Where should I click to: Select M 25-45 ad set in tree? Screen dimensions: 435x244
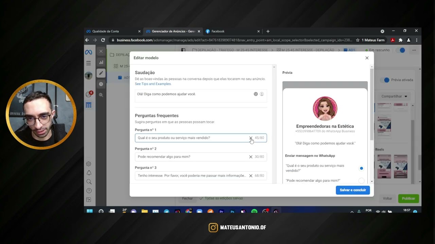point(122,66)
